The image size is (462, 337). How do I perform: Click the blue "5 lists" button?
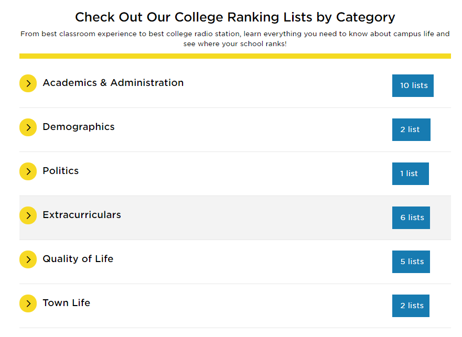pos(411,262)
